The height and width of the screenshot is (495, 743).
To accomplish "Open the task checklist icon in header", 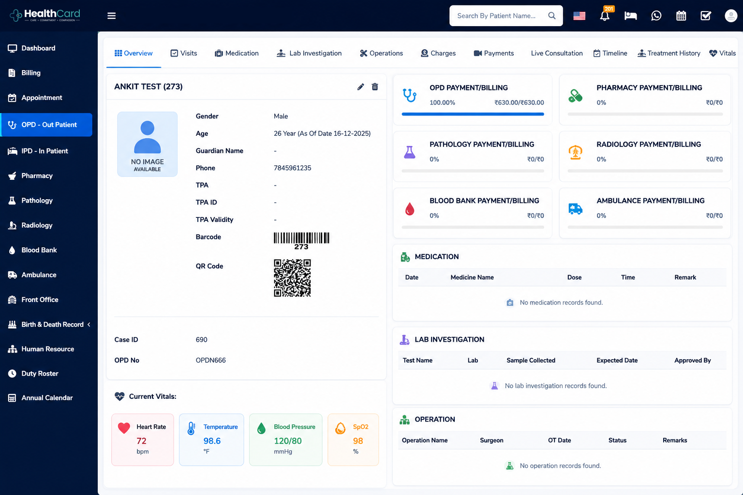I will (706, 16).
